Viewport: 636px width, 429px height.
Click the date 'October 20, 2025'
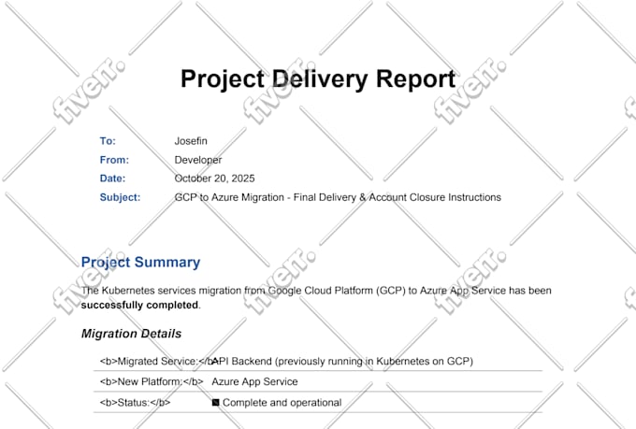214,179
